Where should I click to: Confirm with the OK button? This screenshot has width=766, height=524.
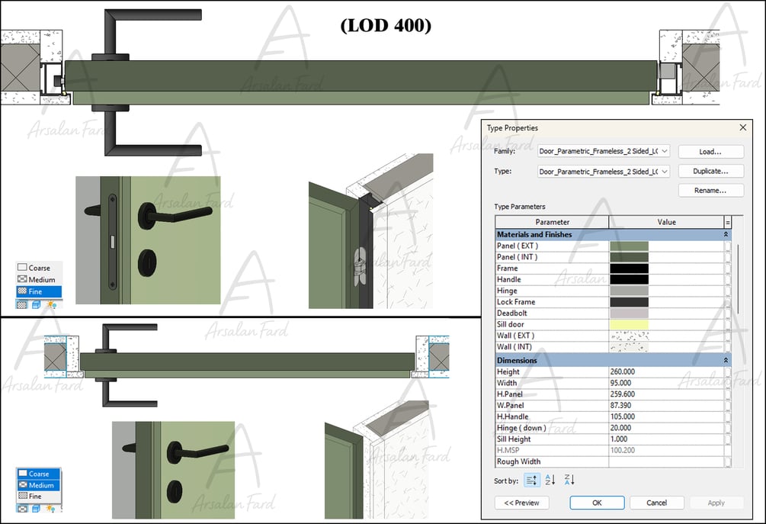(x=597, y=503)
